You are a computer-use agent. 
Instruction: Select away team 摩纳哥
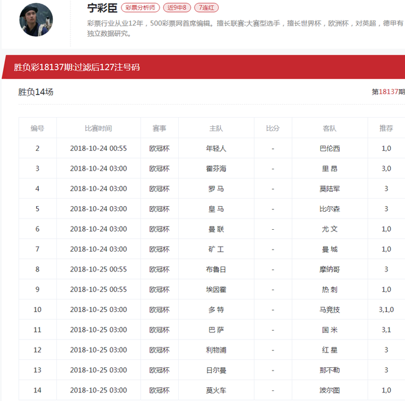tap(330, 270)
